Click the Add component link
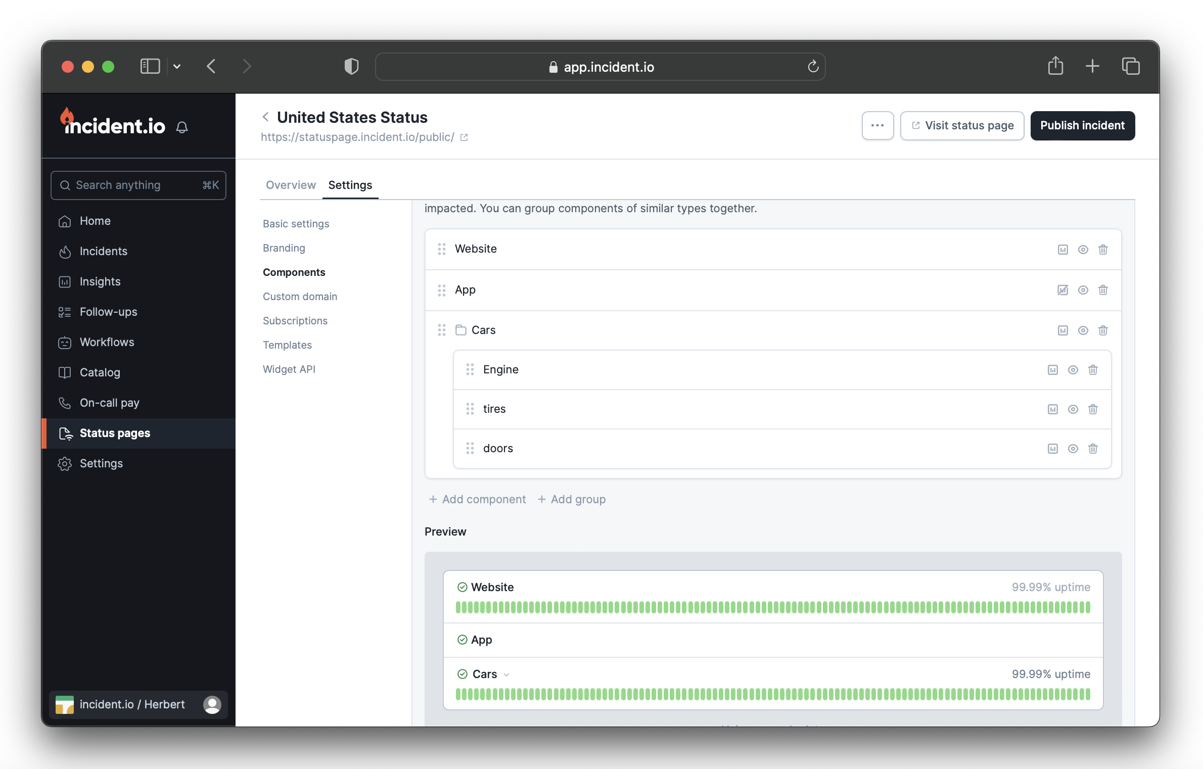1203x769 pixels. click(x=478, y=499)
